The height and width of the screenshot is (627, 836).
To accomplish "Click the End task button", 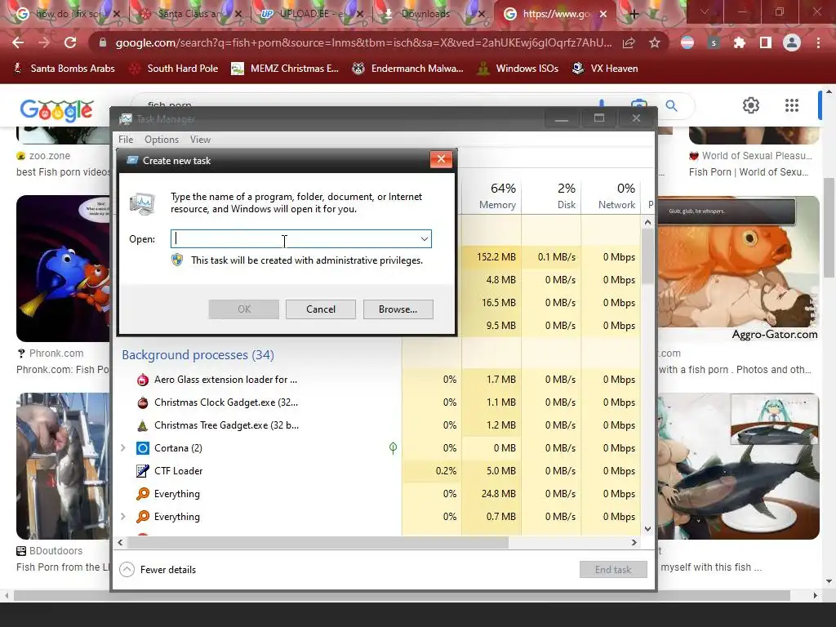I will click(613, 569).
